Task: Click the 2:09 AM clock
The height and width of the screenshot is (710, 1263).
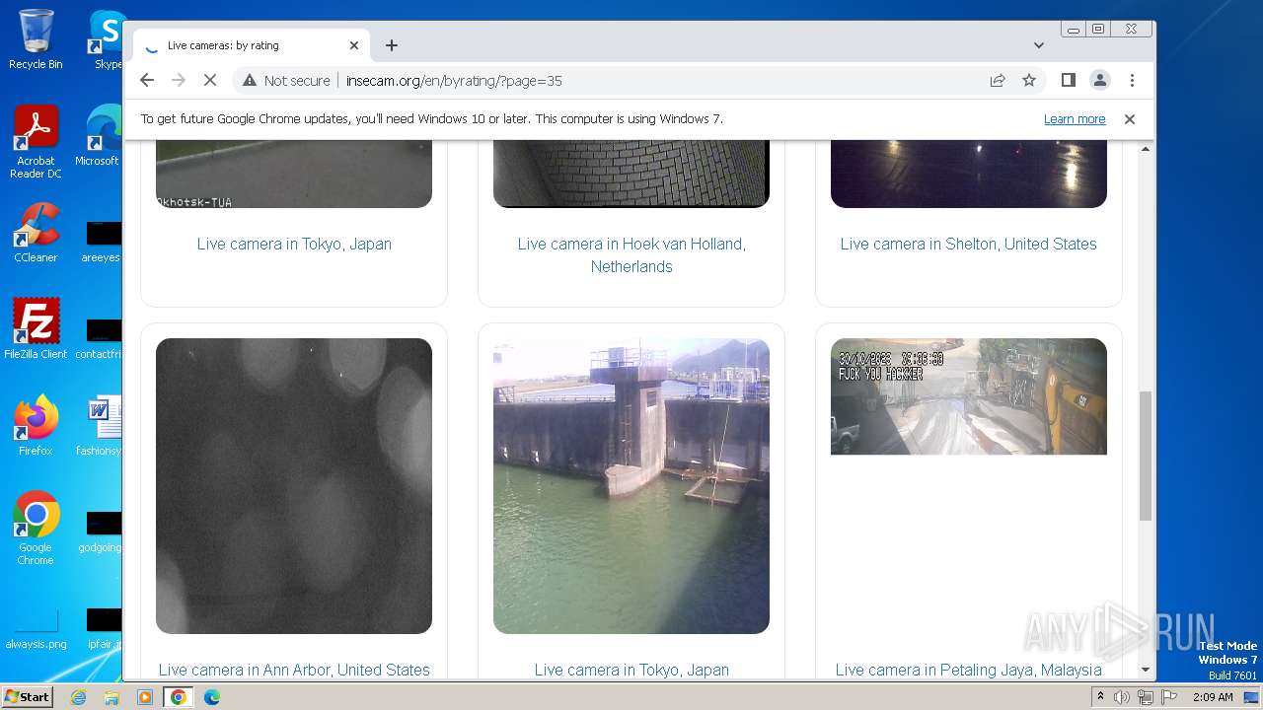Action: [1212, 697]
